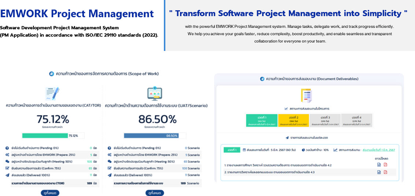Click the Confirm checkbox icon in TOR list
Image resolution: width=415 pixels, height=196 pixels.
(x=7, y=168)
